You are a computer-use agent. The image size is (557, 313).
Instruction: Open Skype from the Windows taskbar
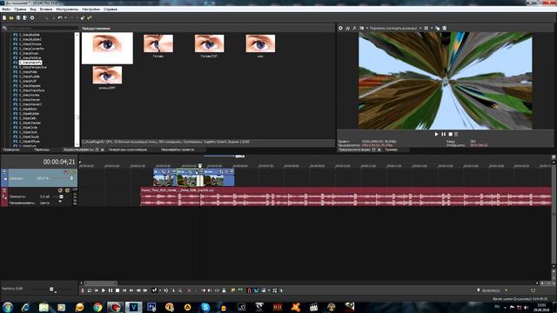click(205, 307)
